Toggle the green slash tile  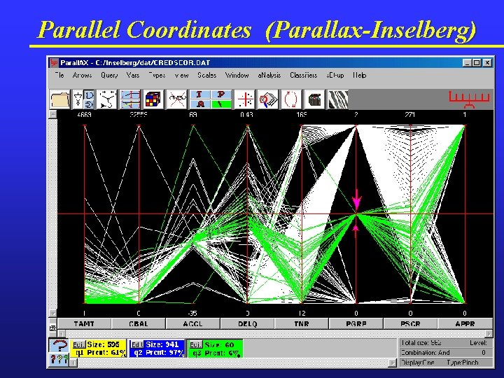220,104
